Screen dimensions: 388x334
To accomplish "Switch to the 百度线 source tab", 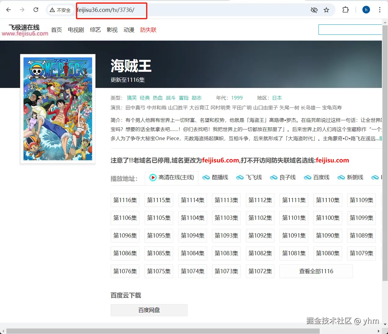I will click(317, 177).
